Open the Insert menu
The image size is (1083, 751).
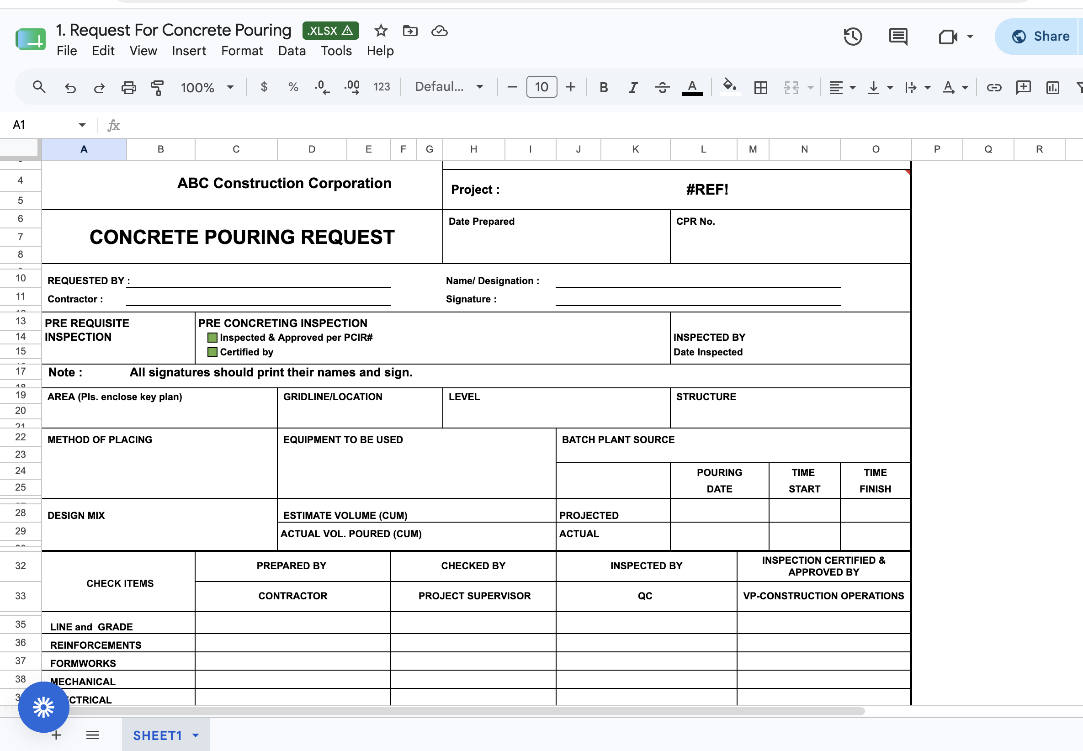tap(189, 51)
